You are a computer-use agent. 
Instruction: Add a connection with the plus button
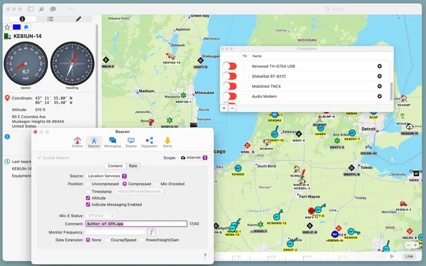pos(224,108)
